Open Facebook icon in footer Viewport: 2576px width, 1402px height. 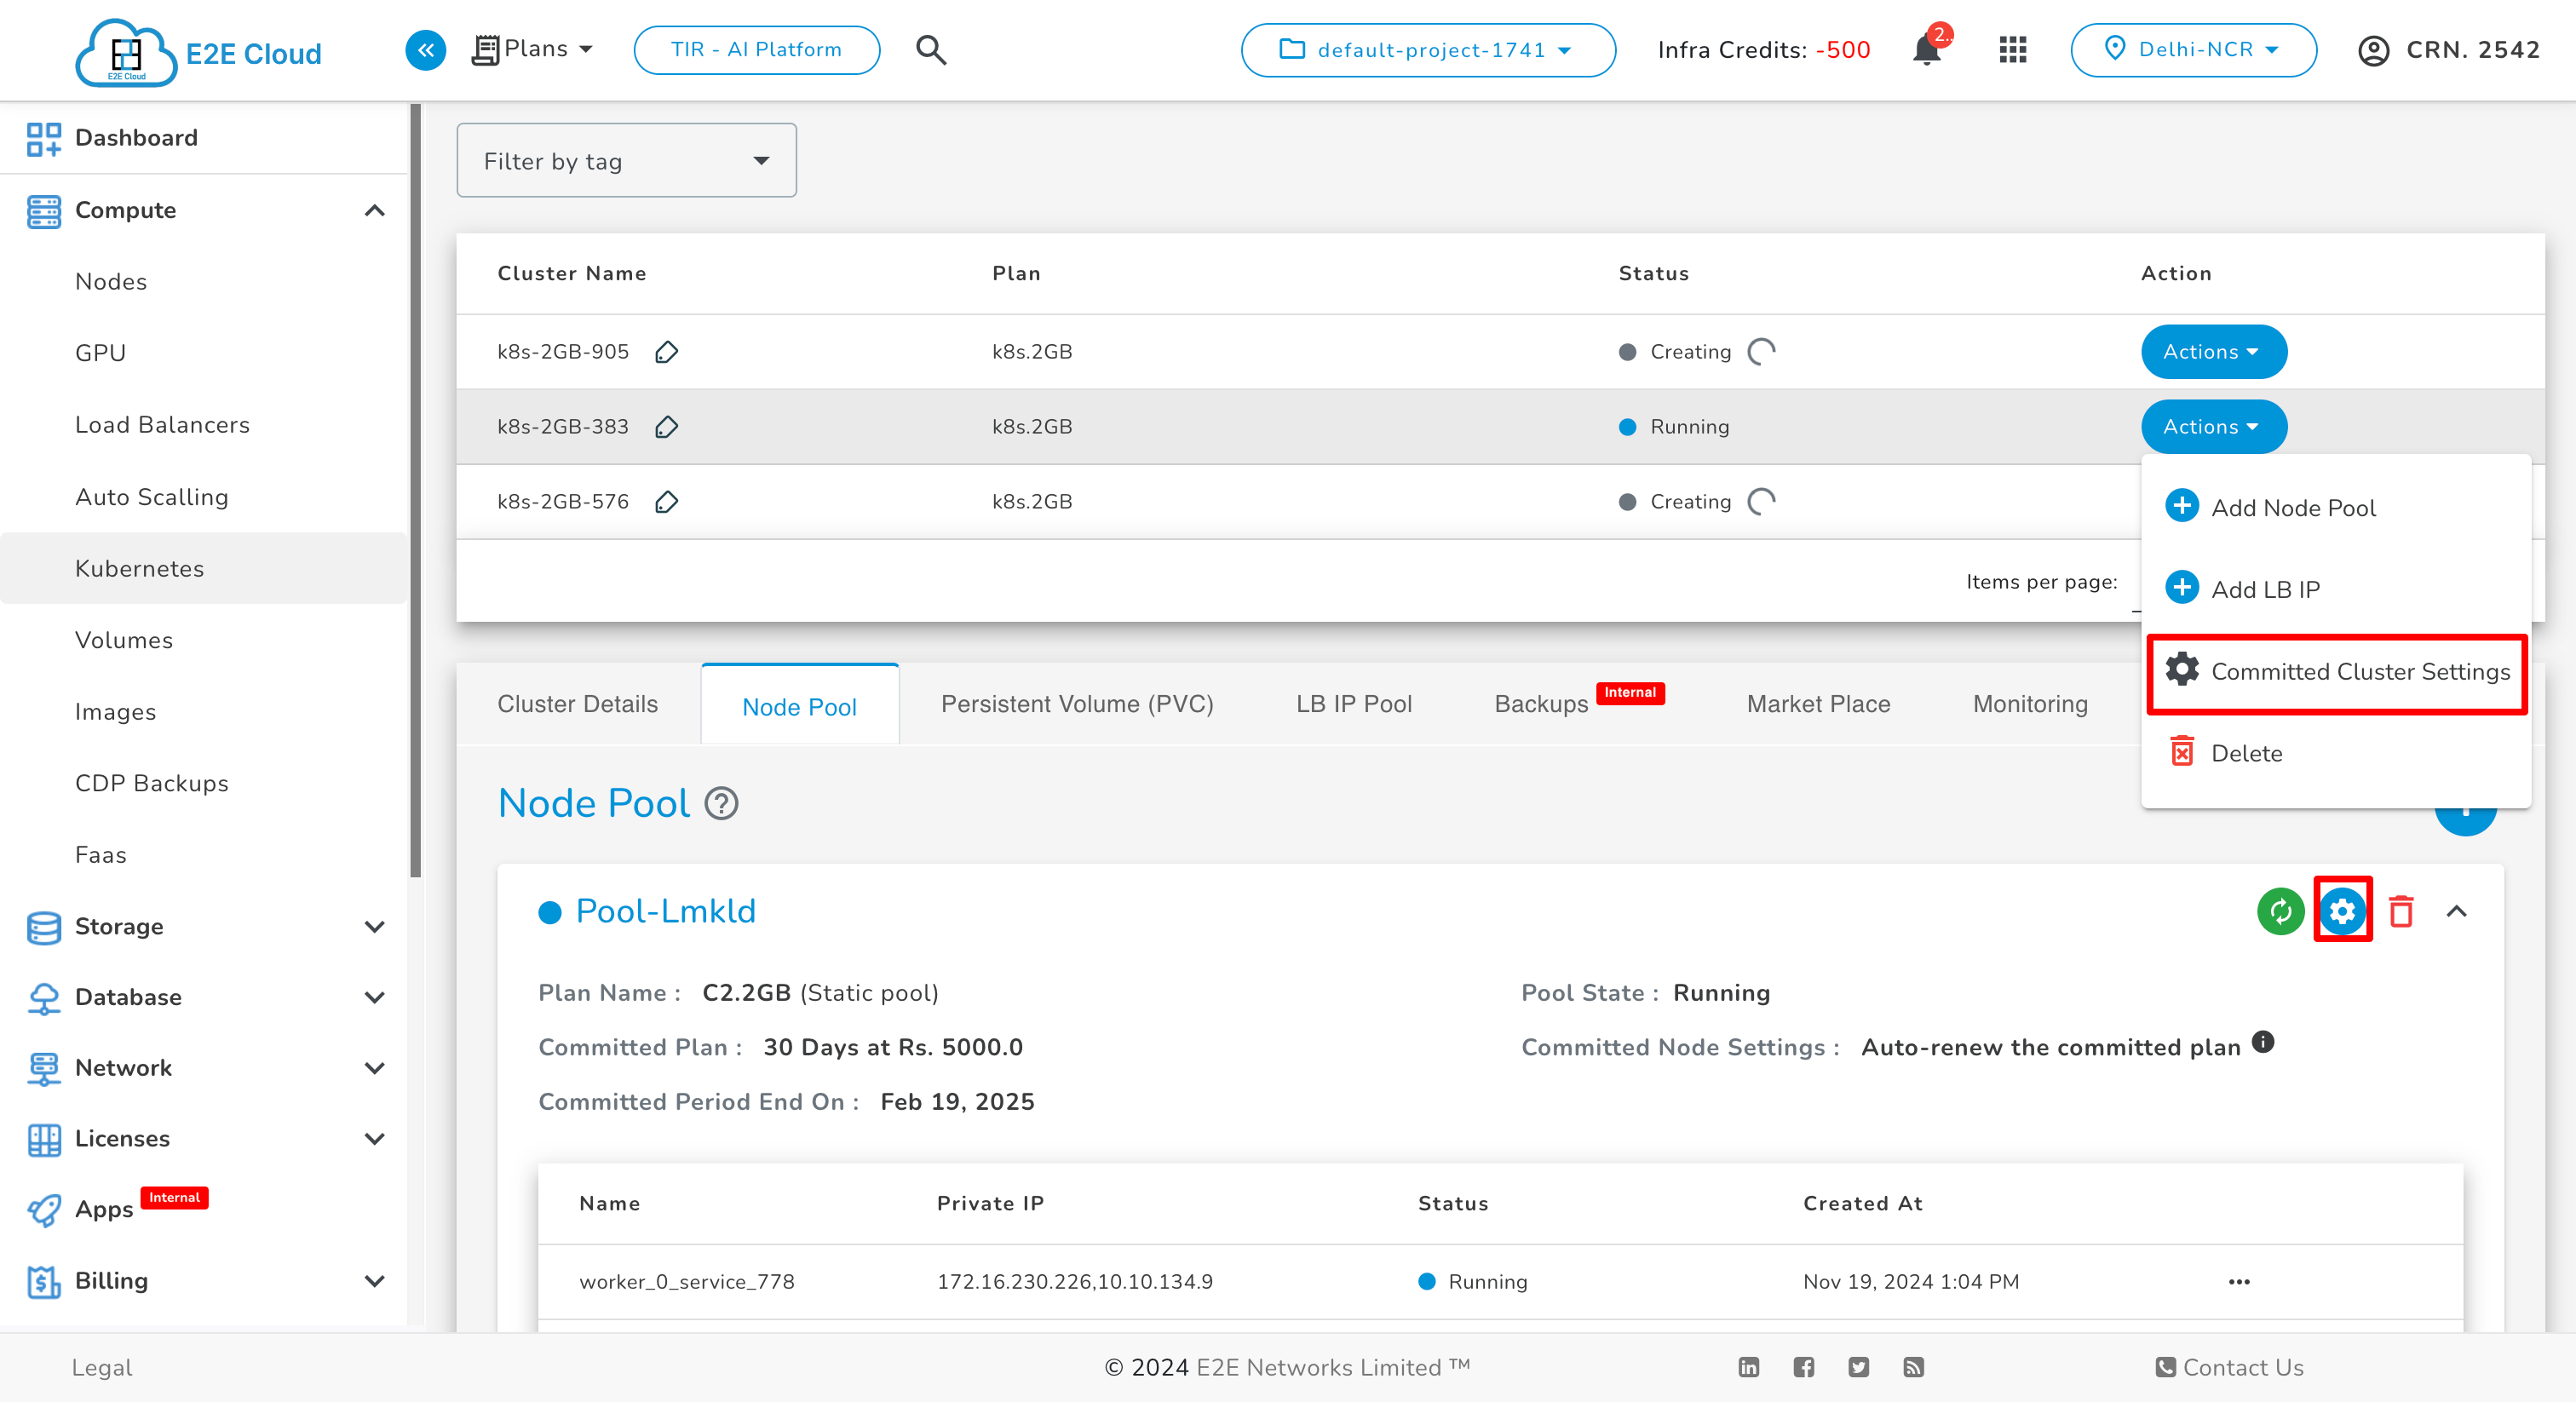point(1803,1367)
